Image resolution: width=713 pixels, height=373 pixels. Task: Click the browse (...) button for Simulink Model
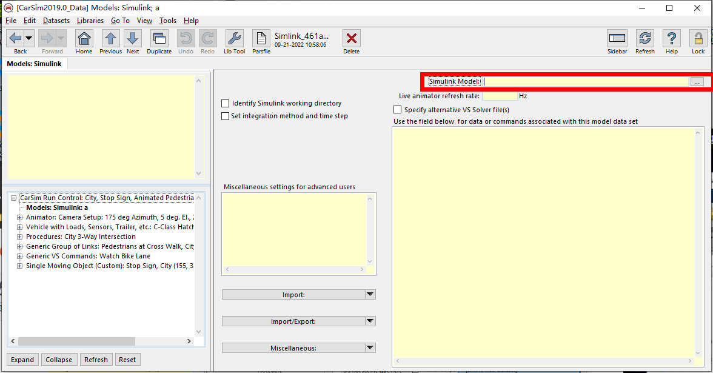(x=697, y=81)
